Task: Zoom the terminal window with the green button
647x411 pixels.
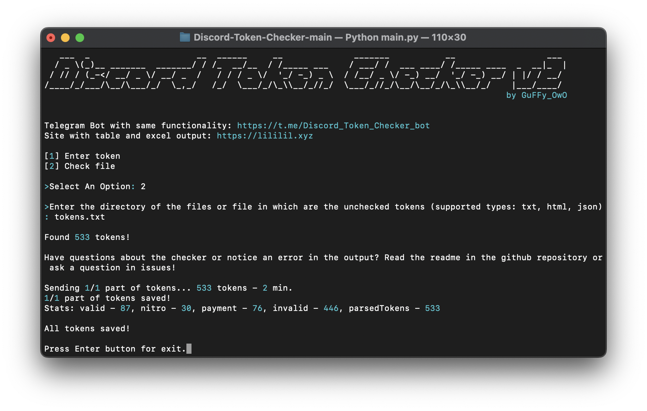Action: [x=80, y=38]
